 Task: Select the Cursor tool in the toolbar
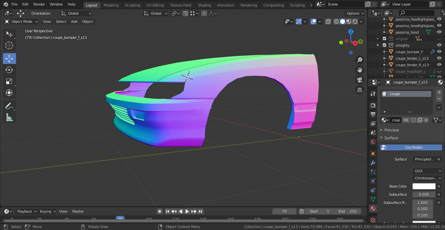coord(9,45)
